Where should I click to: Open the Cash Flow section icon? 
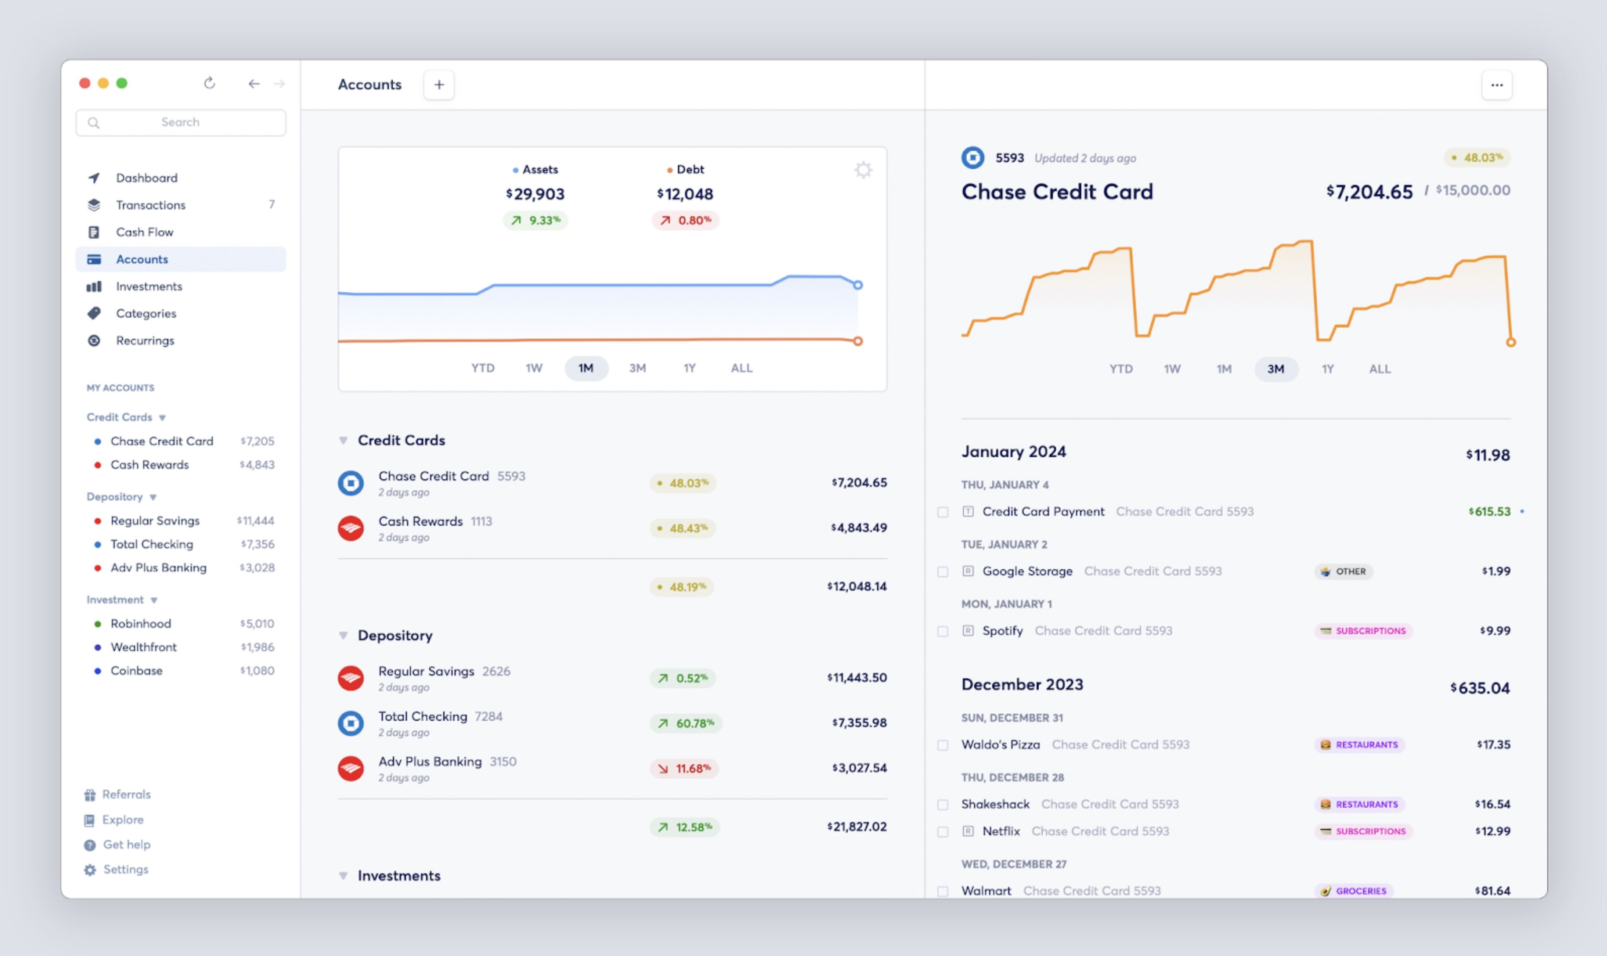coord(95,232)
